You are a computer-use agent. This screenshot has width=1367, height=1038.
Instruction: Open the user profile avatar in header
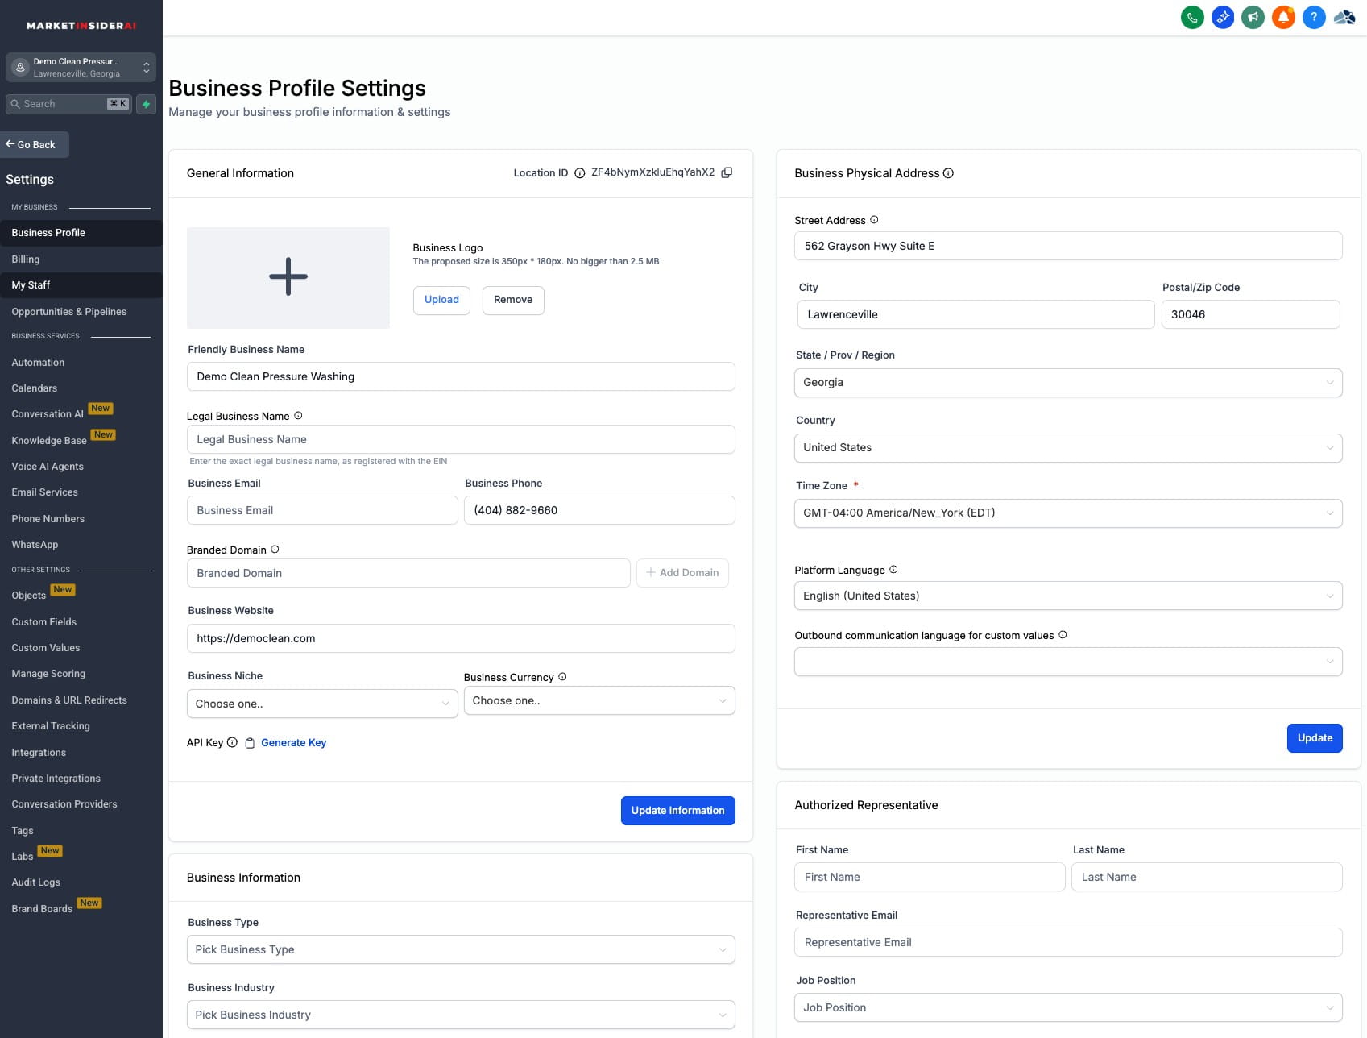pos(1344,17)
